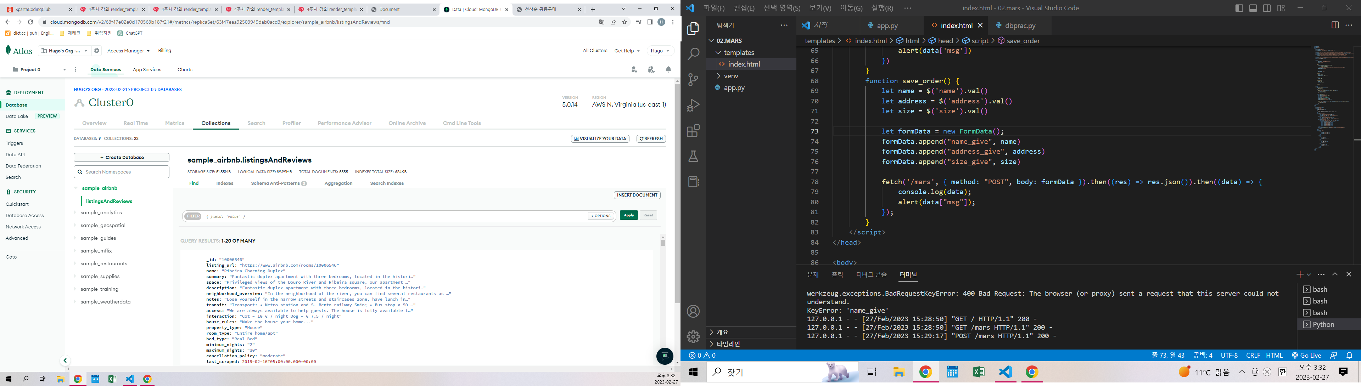Open the Atlas project kebab menu
This screenshot has width=1361, height=386.
pyautogui.click(x=75, y=70)
